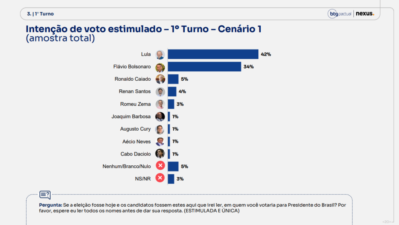399x225 pixels.
Task: Click Augusto Cury avatar icon
Action: 160,129
